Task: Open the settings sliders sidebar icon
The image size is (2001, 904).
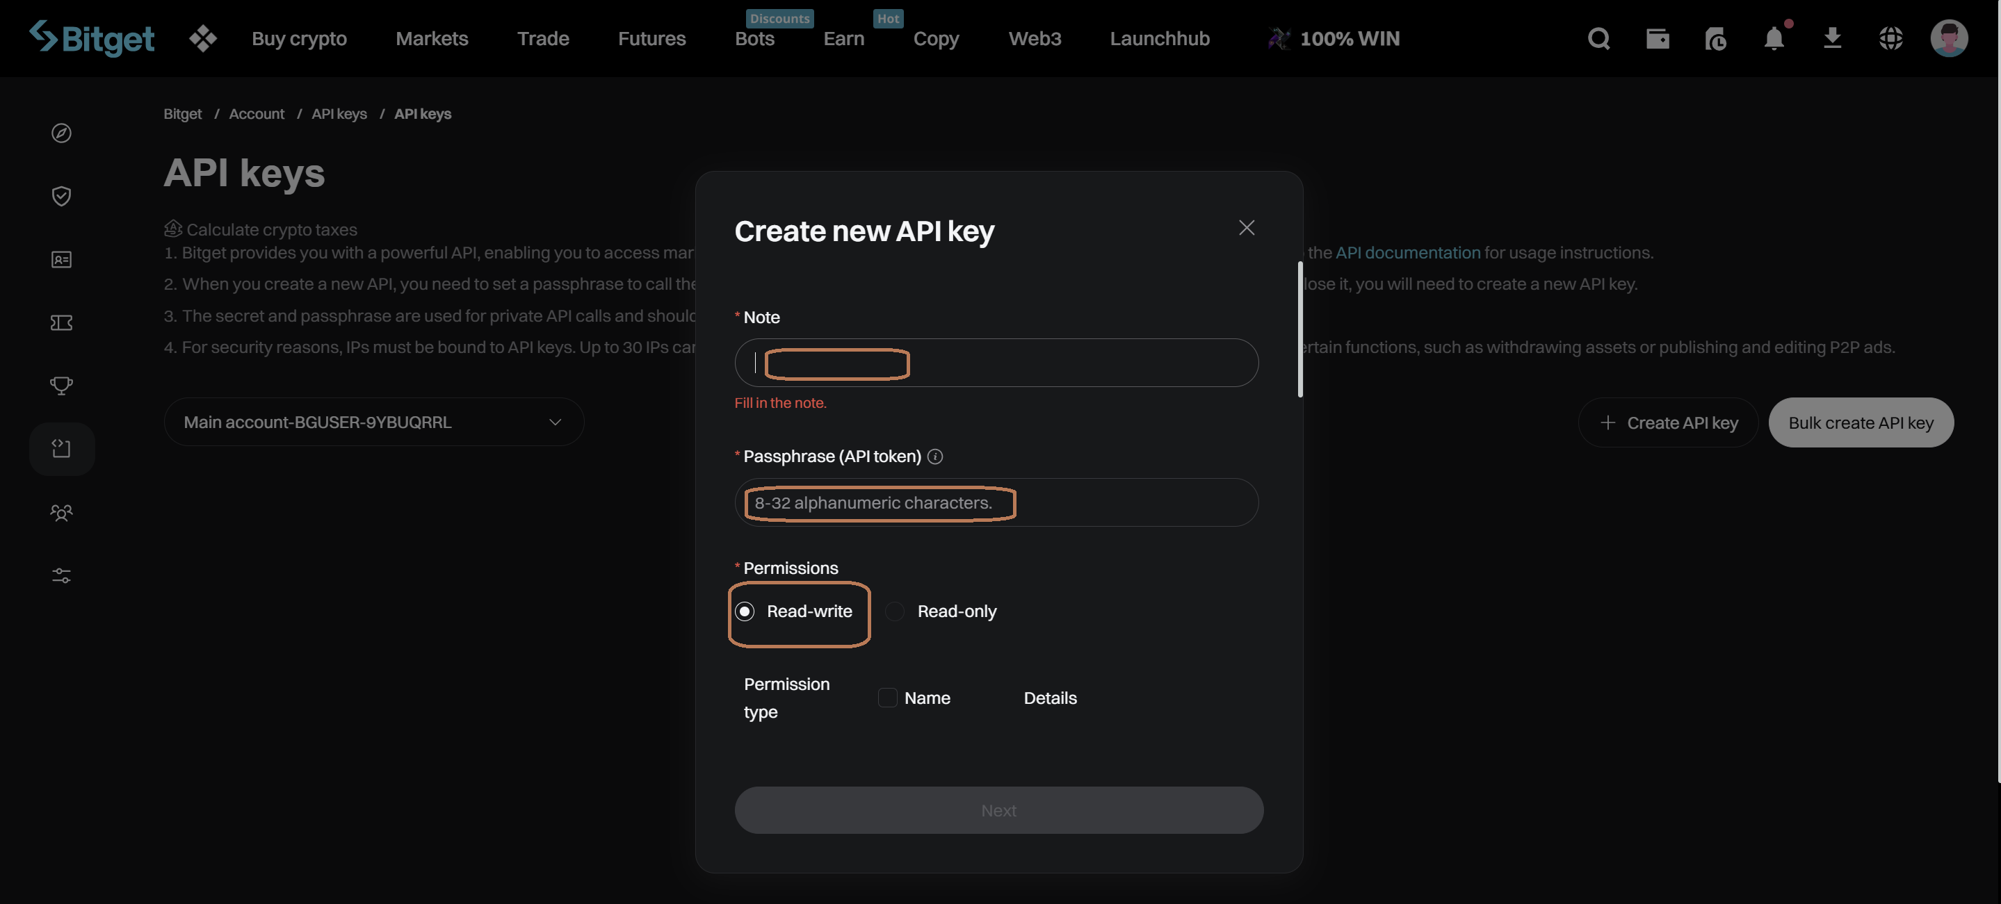Action: click(x=61, y=575)
